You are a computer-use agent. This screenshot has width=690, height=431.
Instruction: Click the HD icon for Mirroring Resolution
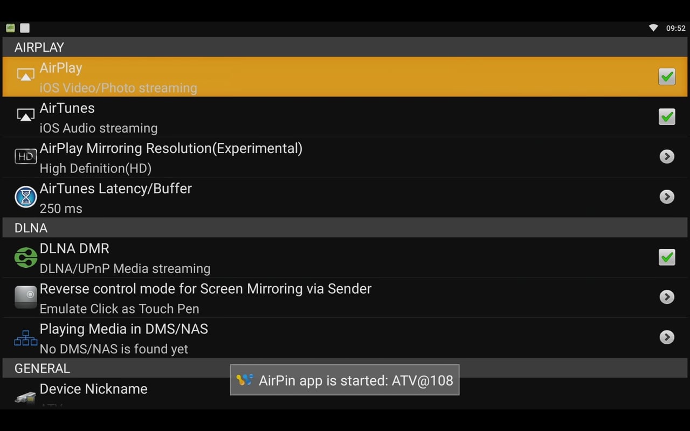[x=25, y=156]
